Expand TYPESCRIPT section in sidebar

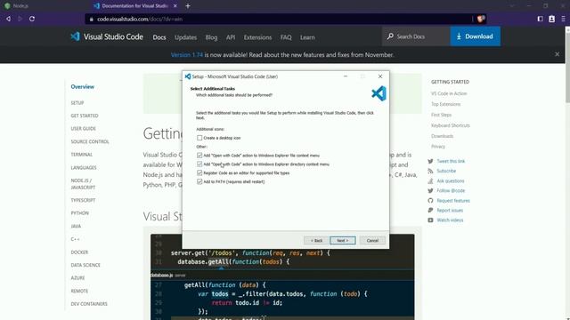pyautogui.click(x=83, y=200)
